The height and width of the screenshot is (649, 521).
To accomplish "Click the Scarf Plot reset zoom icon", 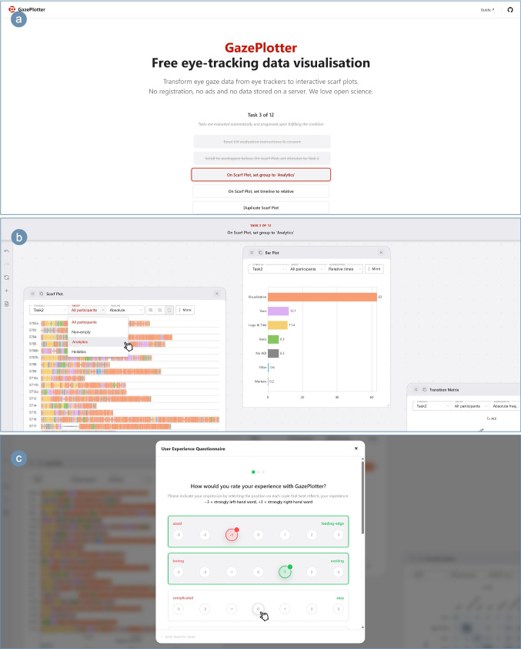I will 169,310.
